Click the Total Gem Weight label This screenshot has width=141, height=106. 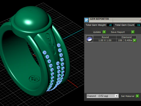(x=96, y=25)
